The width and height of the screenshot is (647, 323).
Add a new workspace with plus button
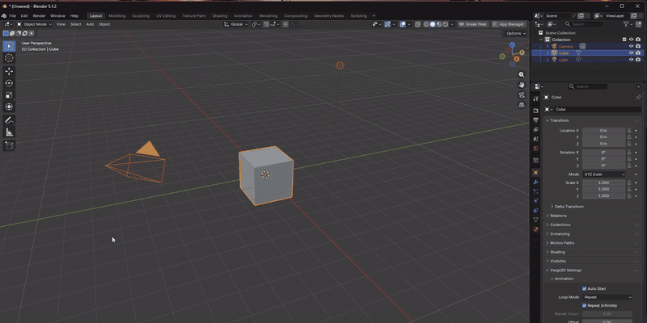coord(374,15)
